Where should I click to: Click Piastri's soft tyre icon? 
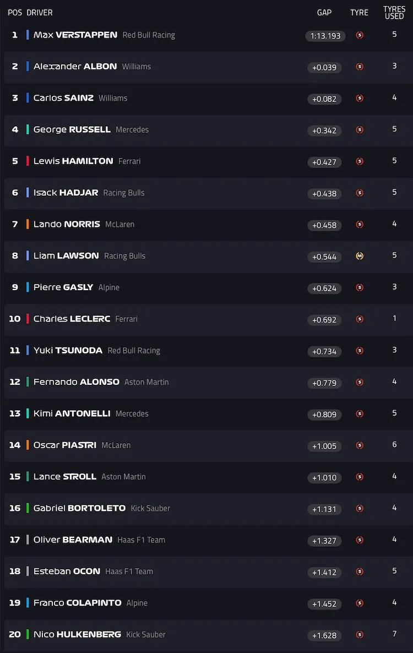tap(360, 445)
